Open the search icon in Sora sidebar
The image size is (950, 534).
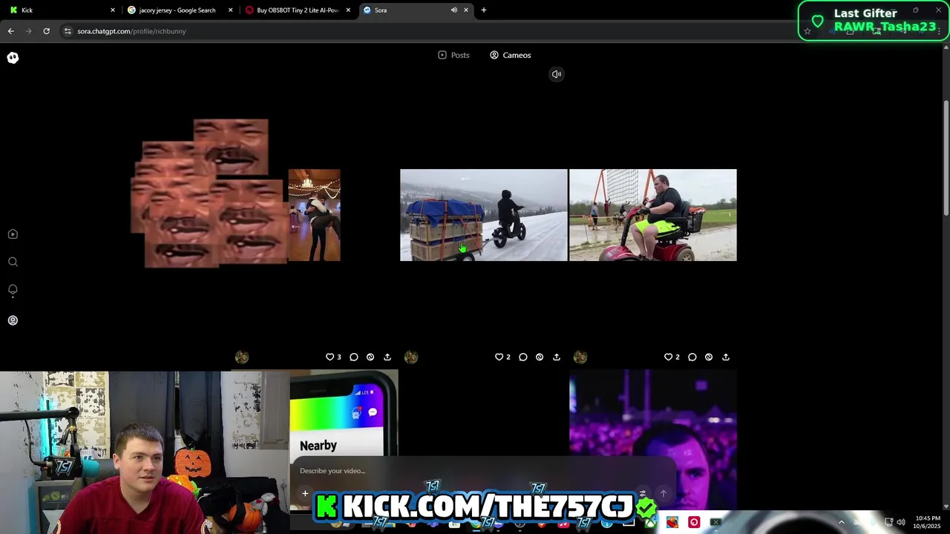pos(13,262)
